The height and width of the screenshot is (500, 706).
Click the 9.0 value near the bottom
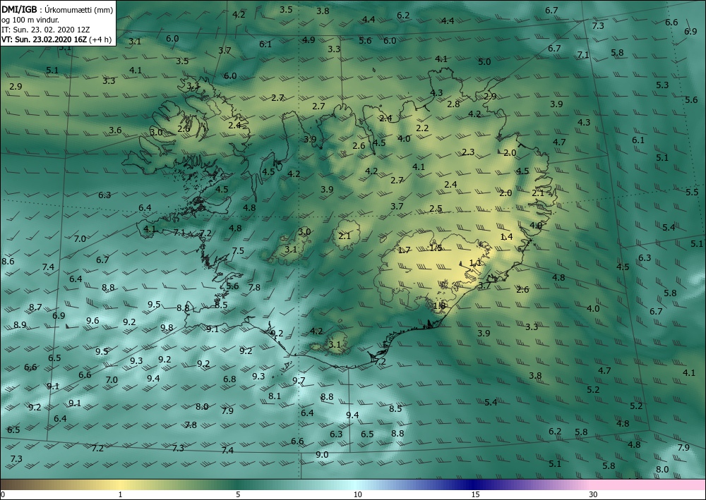(322, 455)
